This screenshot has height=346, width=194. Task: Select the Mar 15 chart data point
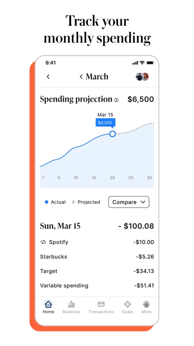(x=112, y=134)
